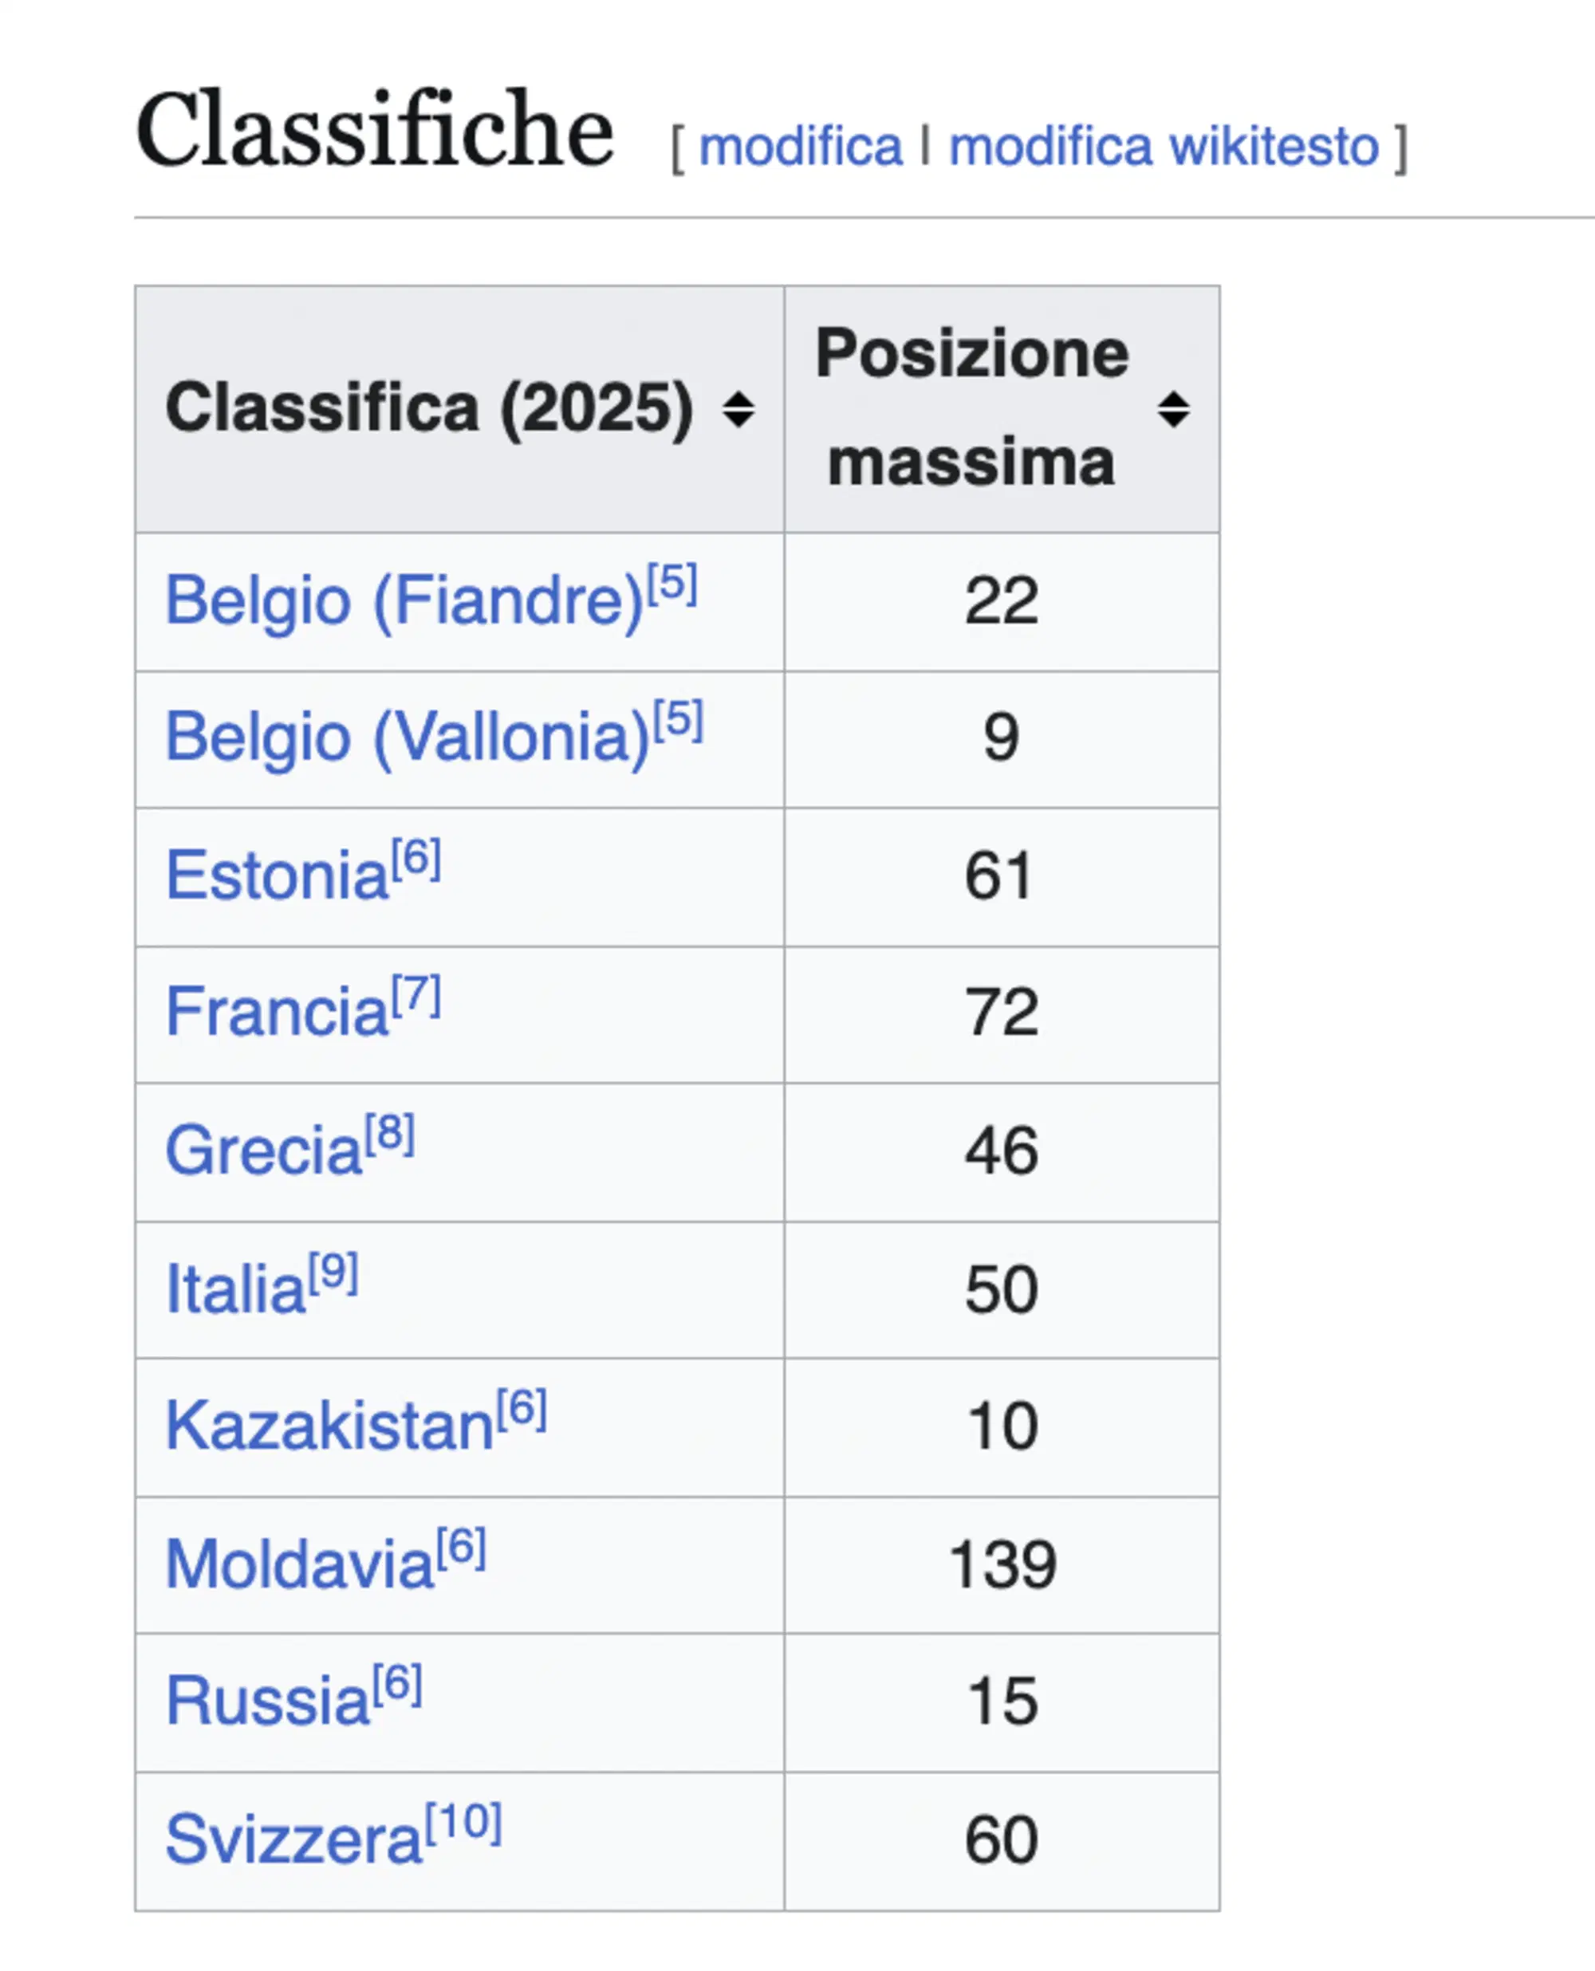Visit the Russia chart link

[267, 1701]
